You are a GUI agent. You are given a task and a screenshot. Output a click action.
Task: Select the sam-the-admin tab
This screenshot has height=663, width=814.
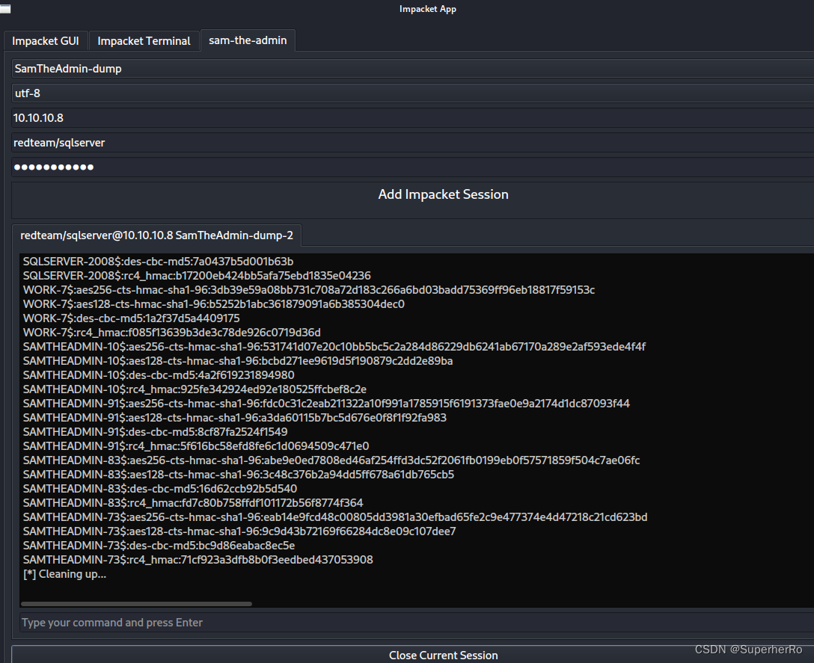click(248, 41)
